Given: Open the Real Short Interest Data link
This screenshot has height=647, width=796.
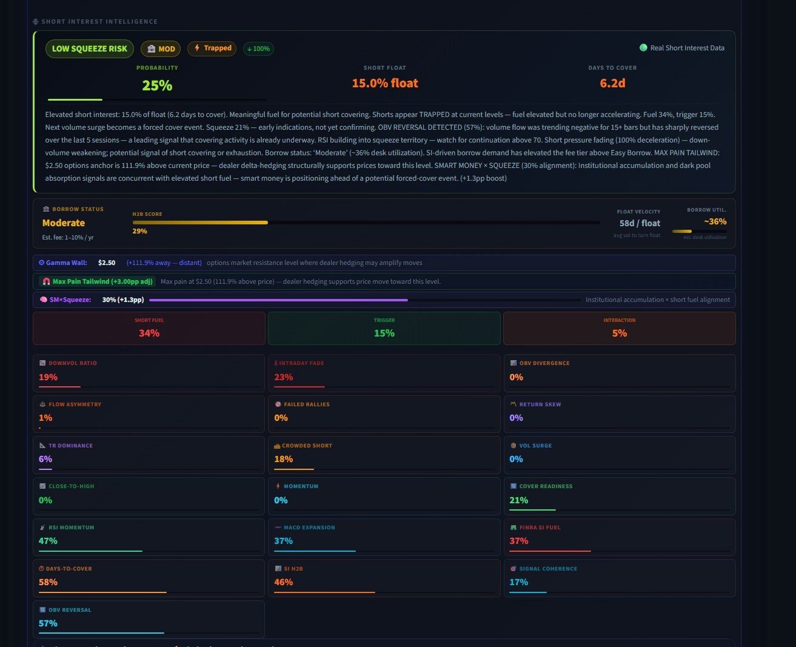Looking at the screenshot, I should (x=681, y=47).
